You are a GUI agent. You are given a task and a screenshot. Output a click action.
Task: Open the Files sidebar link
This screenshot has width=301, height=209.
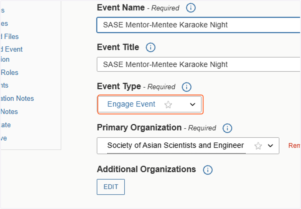10,37
